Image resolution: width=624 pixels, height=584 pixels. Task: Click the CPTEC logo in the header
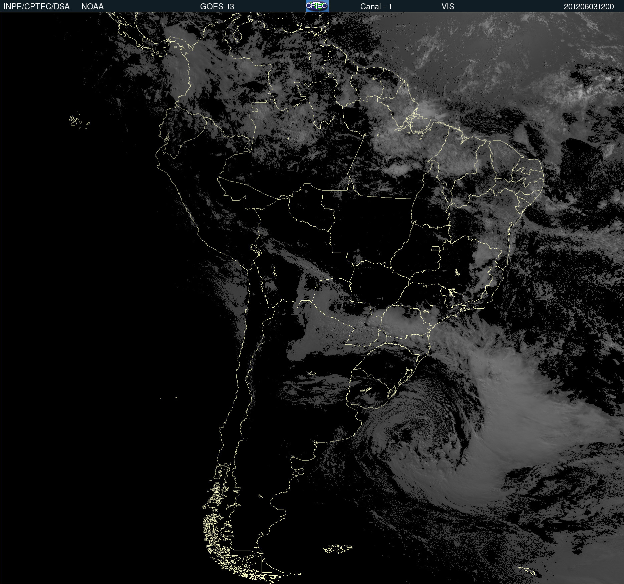click(x=317, y=6)
